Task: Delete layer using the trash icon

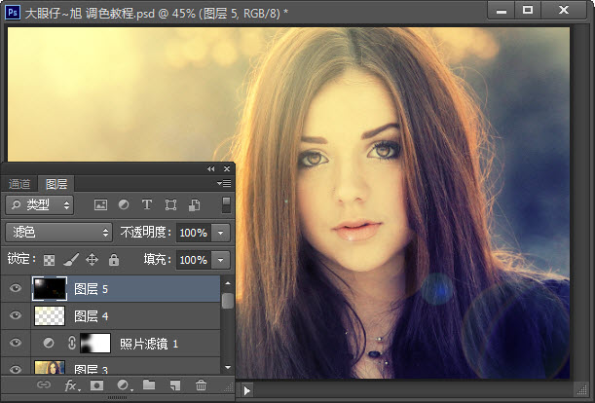Action: (x=201, y=386)
